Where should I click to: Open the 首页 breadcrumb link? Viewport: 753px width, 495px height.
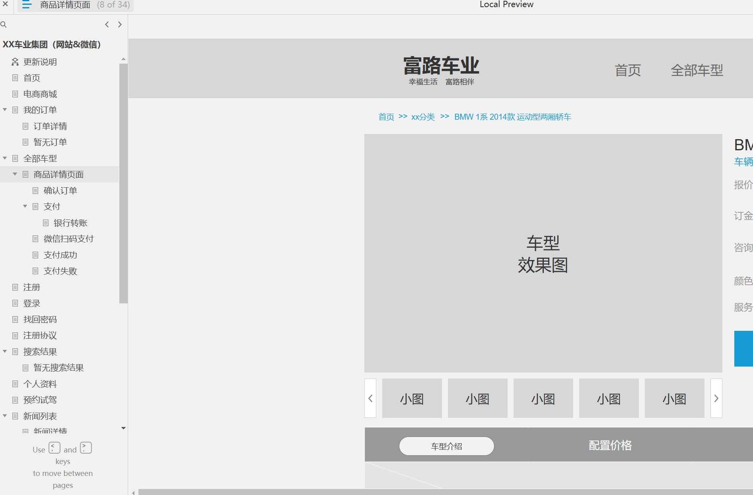click(386, 116)
